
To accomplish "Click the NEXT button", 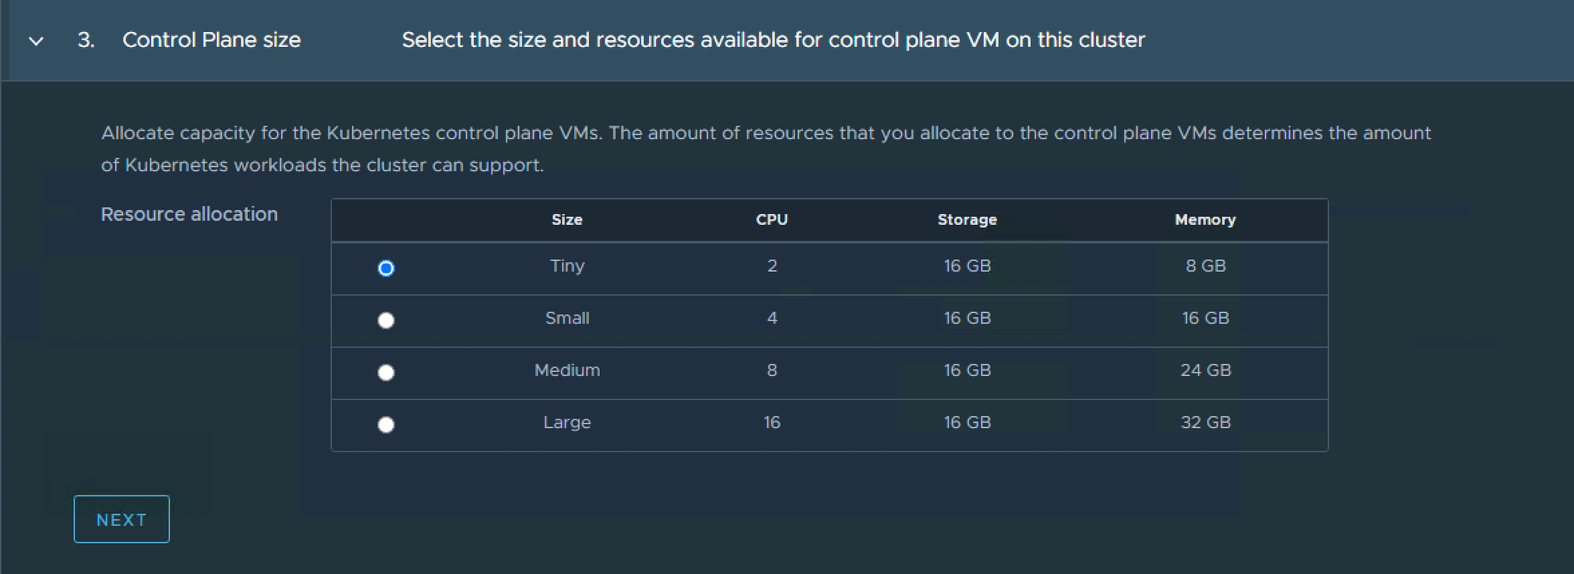I will pyautogui.click(x=121, y=519).
